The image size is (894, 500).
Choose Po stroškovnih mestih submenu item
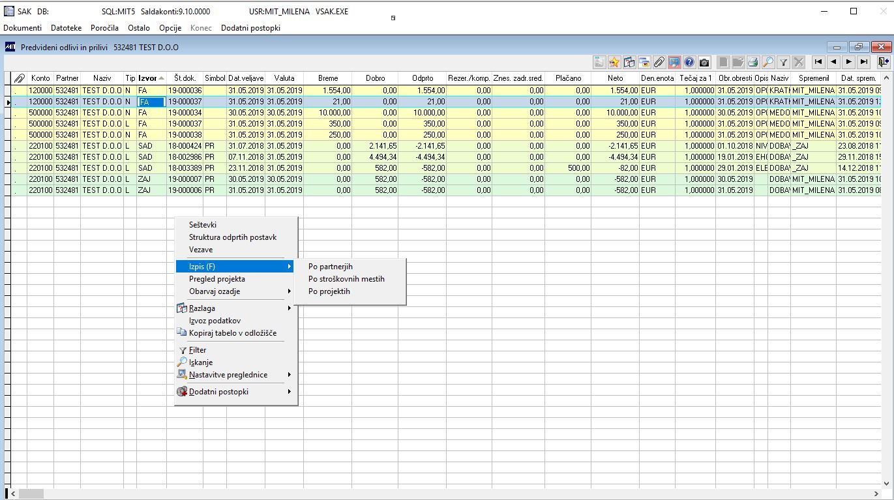point(350,279)
